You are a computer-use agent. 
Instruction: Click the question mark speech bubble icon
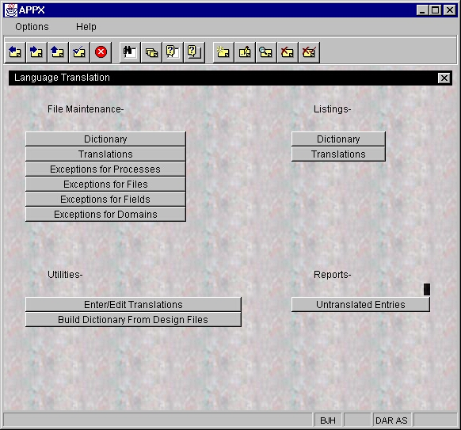pos(173,52)
